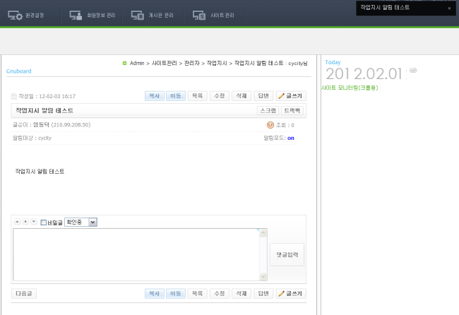
Task: Click the 스크랩 button
Action: pyautogui.click(x=268, y=111)
